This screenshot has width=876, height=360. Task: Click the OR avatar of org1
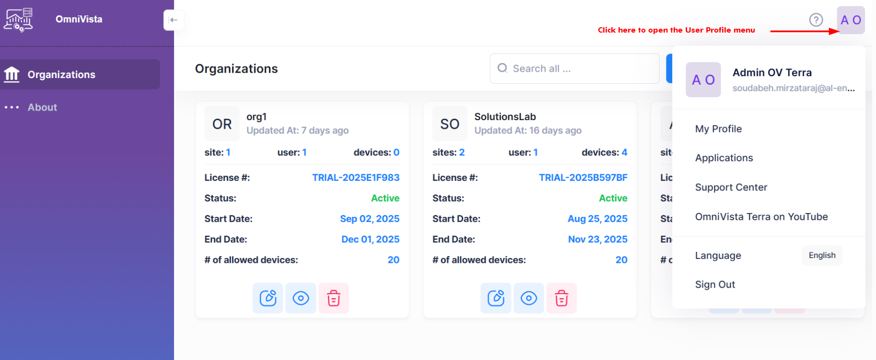222,124
